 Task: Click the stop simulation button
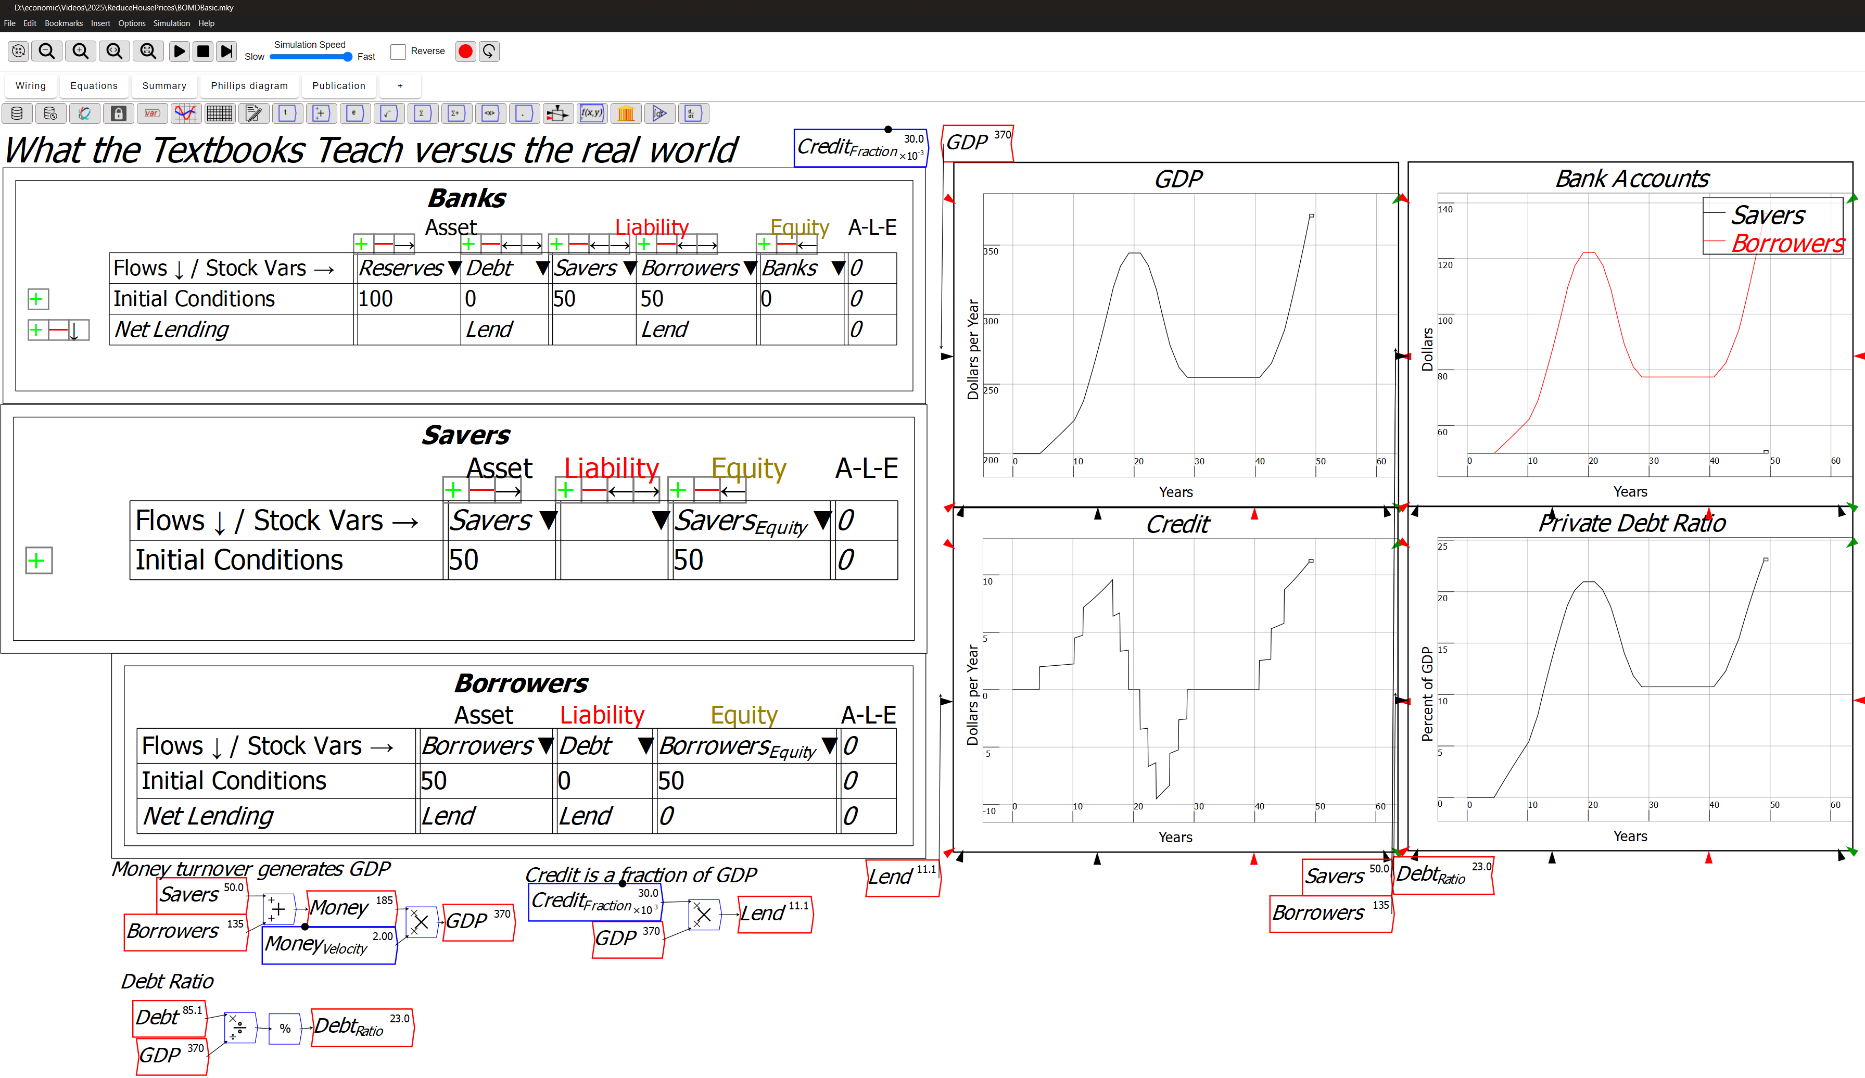tap(203, 51)
